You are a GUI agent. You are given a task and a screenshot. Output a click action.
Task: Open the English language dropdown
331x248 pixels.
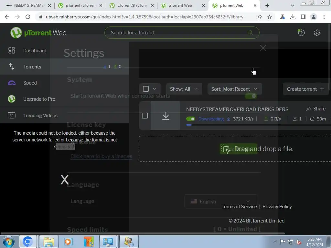(221, 201)
